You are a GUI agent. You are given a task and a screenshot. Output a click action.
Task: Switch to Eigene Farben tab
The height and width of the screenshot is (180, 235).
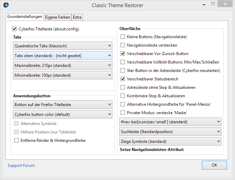(x=58, y=17)
